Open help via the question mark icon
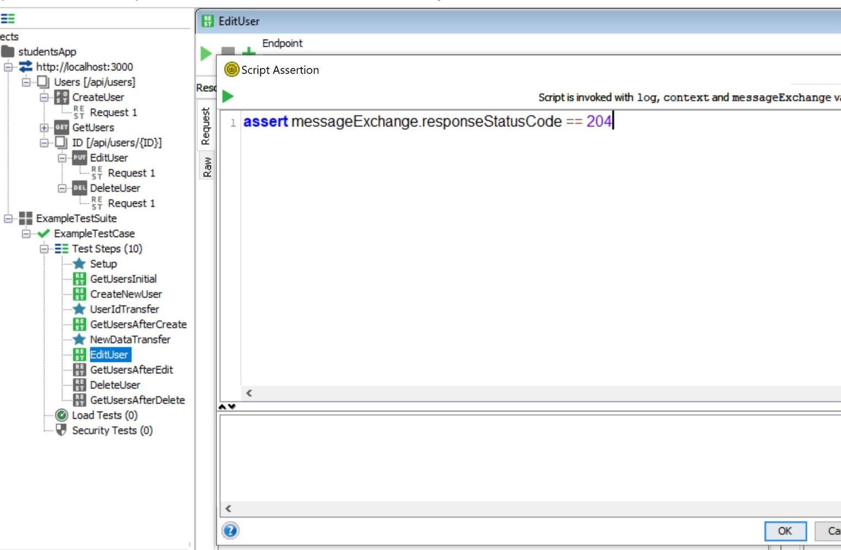Screen dimensions: 841x550 (x=230, y=532)
